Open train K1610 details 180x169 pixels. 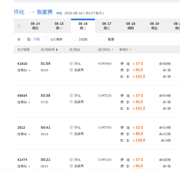[x=22, y=64]
